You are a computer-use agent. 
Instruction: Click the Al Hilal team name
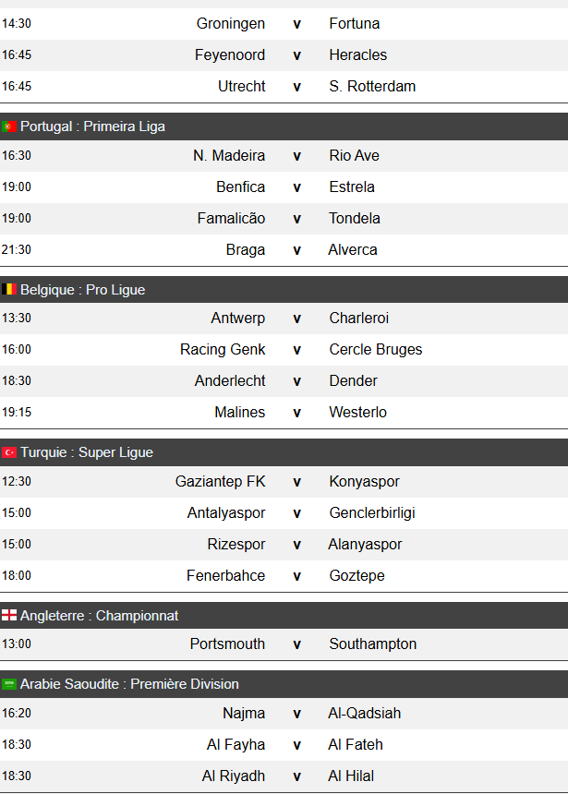click(x=351, y=776)
